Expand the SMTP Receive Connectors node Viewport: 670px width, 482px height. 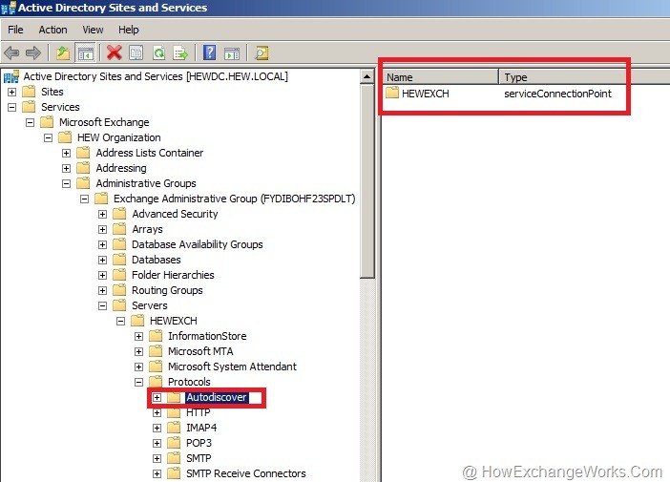157,473
